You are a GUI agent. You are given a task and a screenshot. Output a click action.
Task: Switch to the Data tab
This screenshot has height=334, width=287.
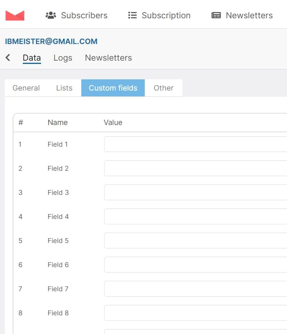pos(32,58)
